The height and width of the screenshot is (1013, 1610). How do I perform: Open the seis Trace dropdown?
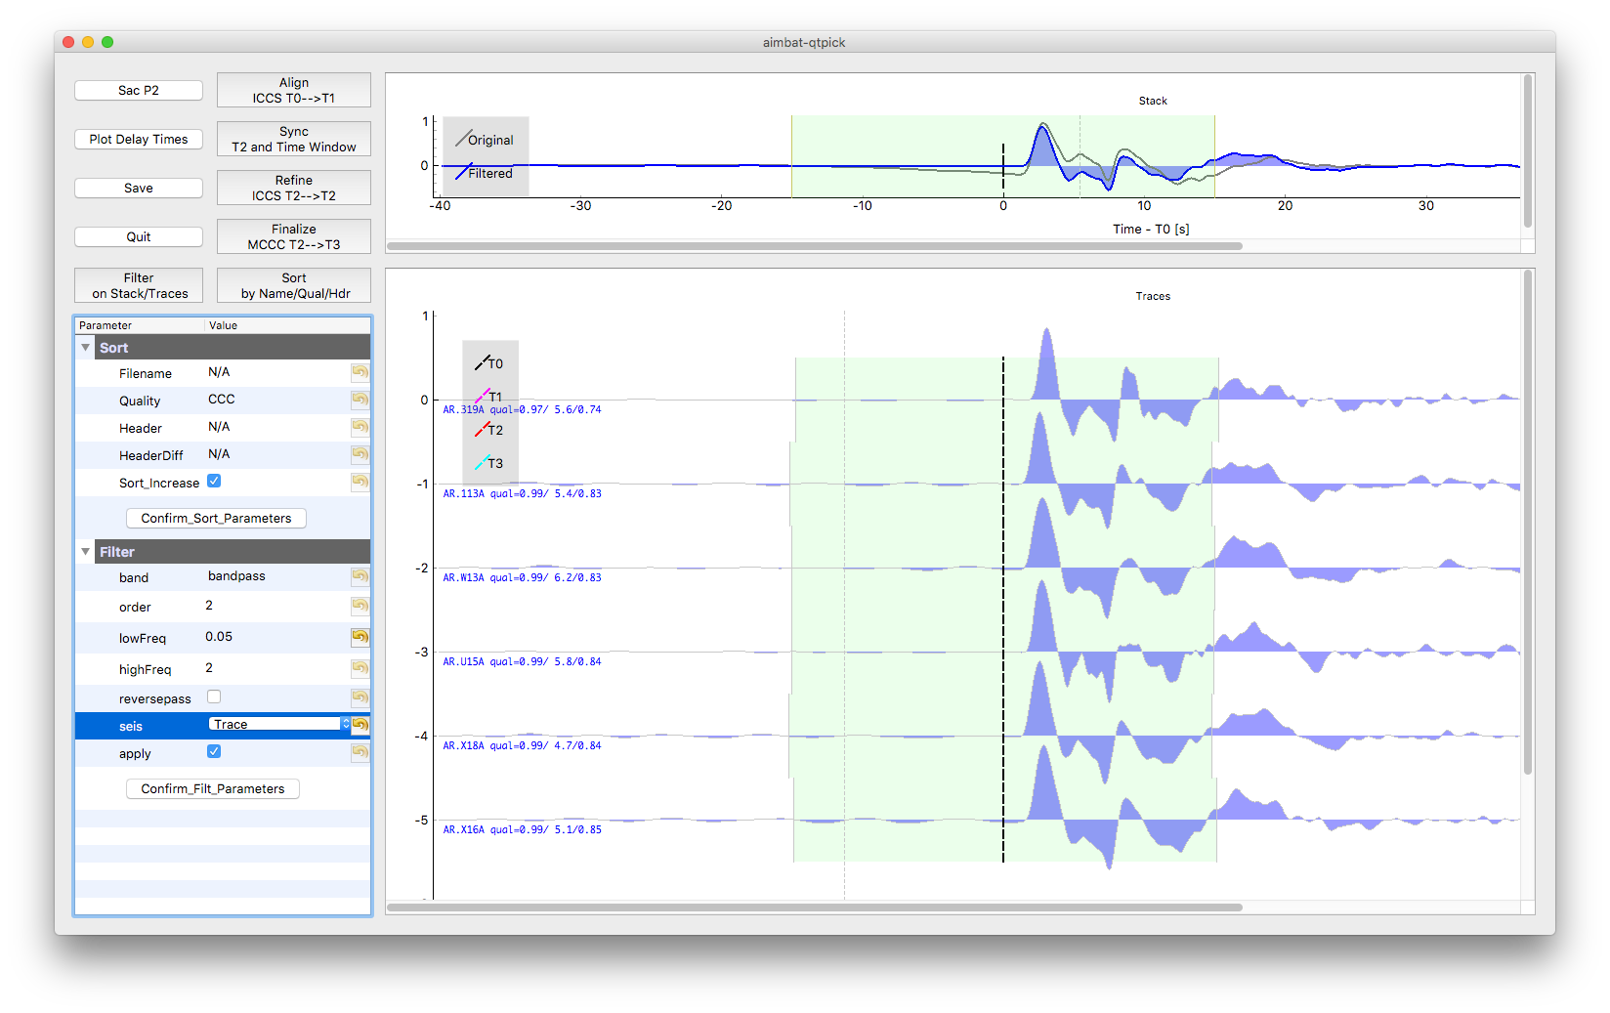click(x=279, y=724)
